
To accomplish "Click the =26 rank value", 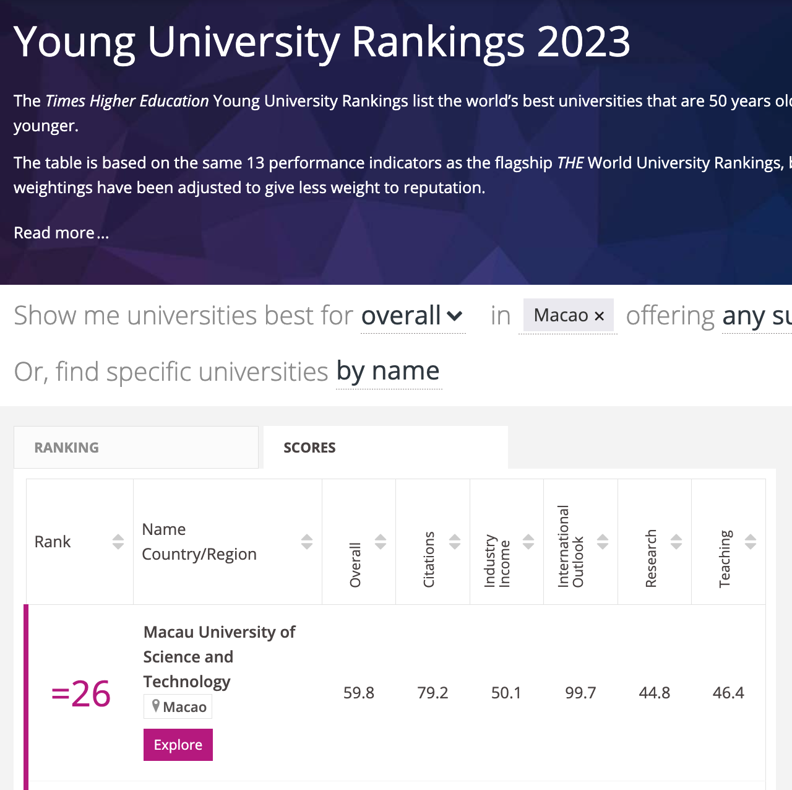I will coord(80,693).
